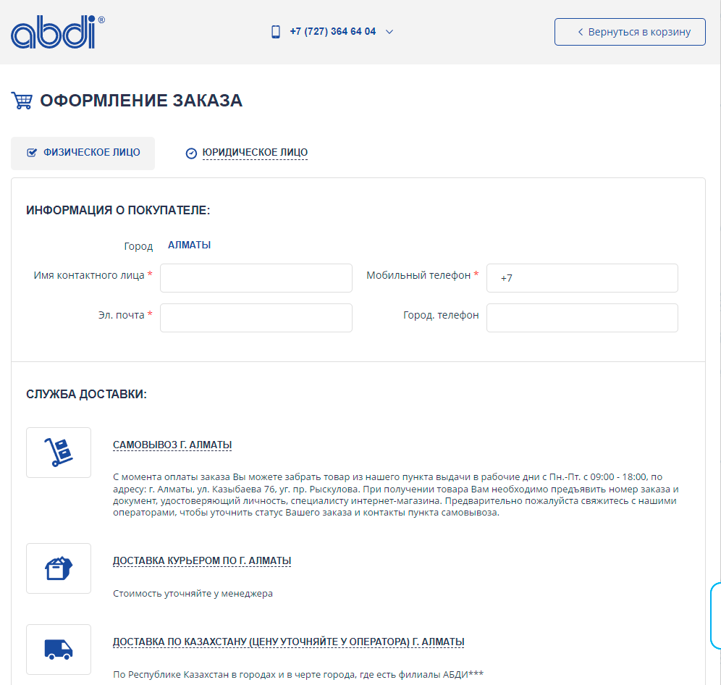Image resolution: width=721 pixels, height=685 pixels.
Task: Click the mobile phone icon in header
Action: 276,32
